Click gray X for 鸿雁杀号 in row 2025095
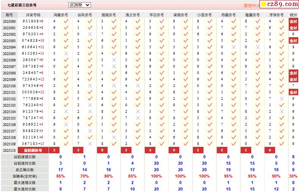Image resolution: width=299 pixels, height=192 pixels. (x=66, y=54)
